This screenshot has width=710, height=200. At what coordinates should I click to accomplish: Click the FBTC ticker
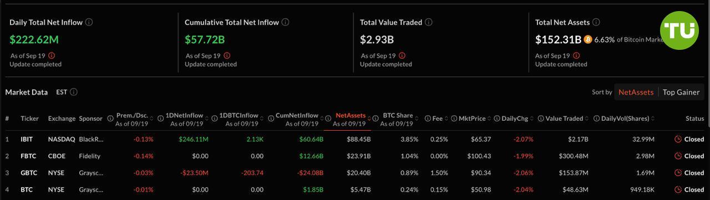(28, 156)
